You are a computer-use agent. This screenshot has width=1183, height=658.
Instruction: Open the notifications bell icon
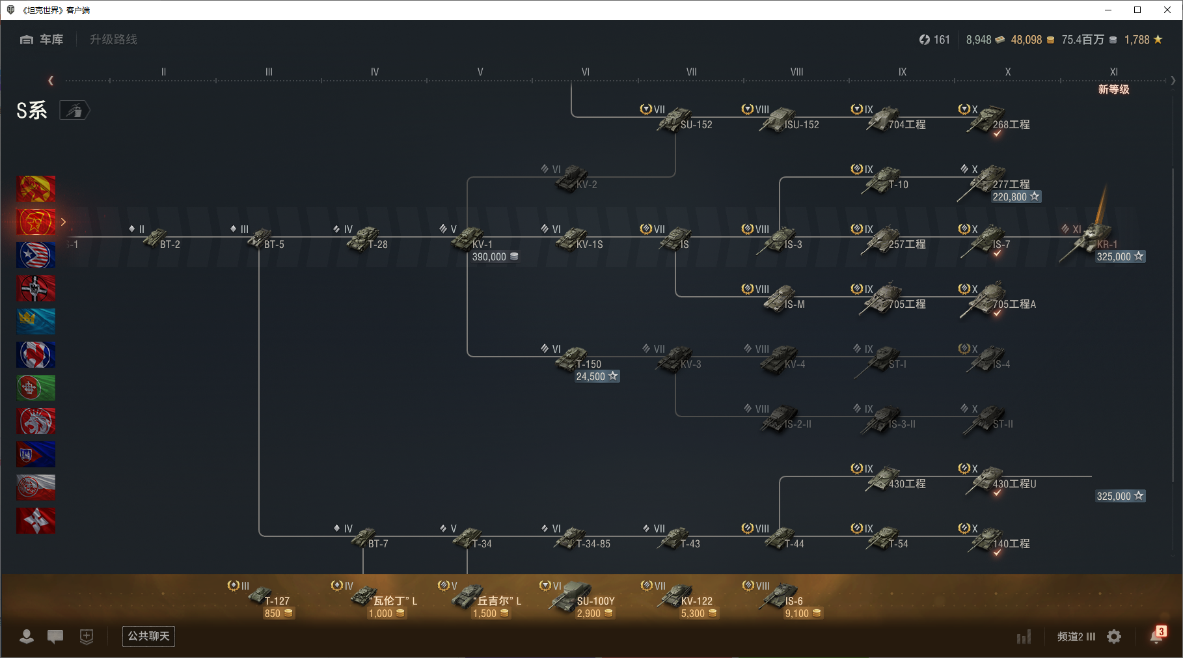tap(1156, 636)
